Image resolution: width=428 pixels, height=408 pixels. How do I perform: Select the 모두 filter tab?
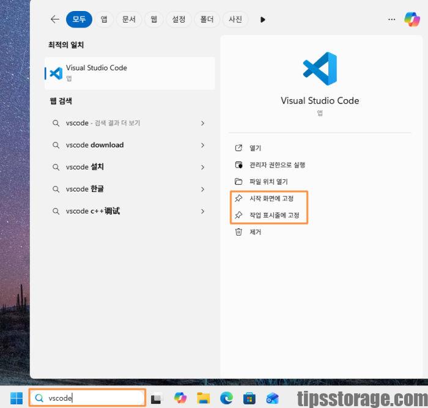pyautogui.click(x=79, y=20)
